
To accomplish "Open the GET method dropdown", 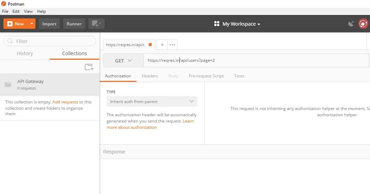I will click(123, 60).
